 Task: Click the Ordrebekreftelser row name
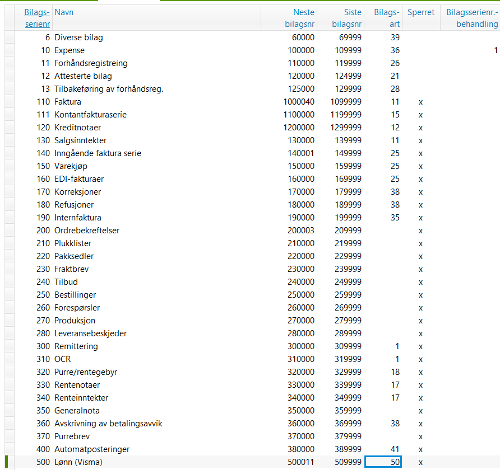[87, 231]
